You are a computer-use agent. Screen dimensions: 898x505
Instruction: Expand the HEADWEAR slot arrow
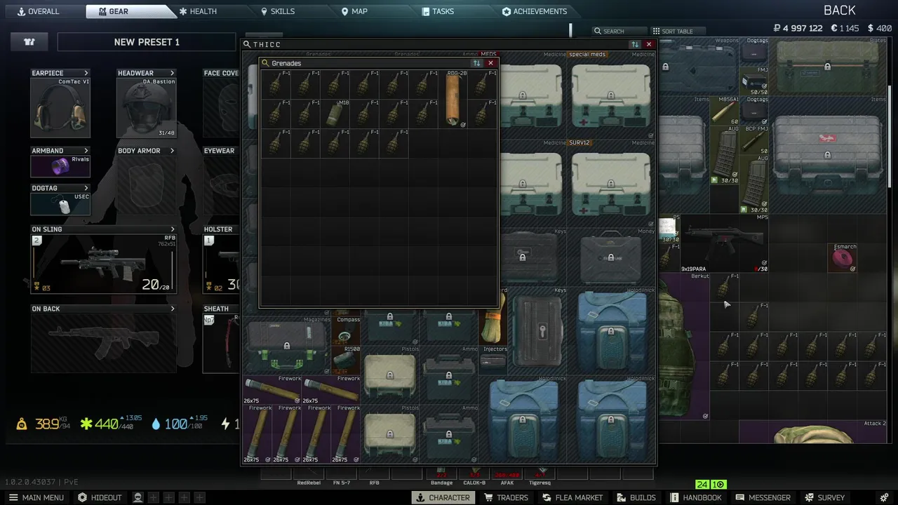point(172,73)
